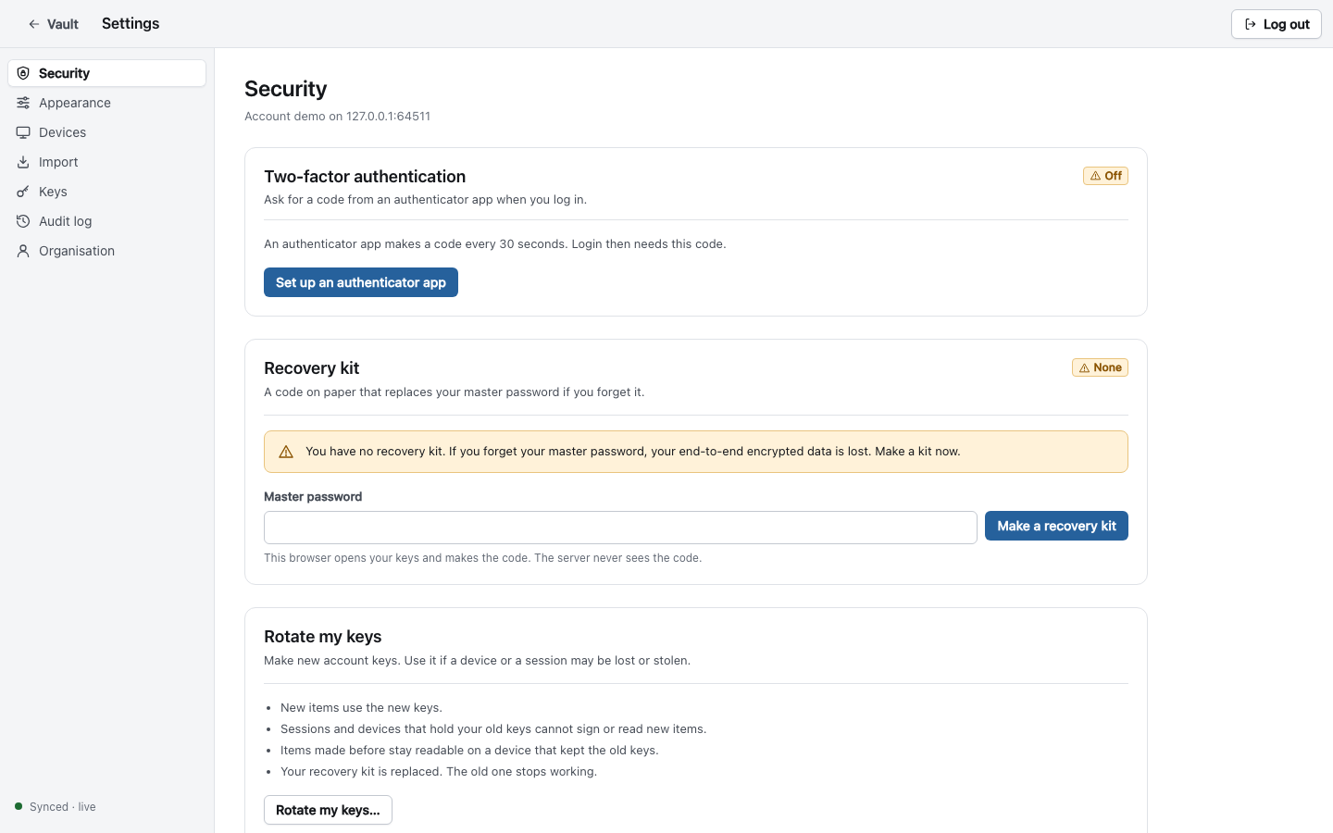1333x833 pixels.
Task: Go to Appearance settings
Action: tap(107, 103)
